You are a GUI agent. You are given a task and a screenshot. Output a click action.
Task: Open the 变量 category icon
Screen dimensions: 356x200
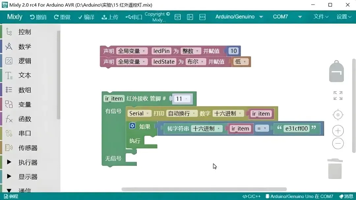tap(9, 104)
